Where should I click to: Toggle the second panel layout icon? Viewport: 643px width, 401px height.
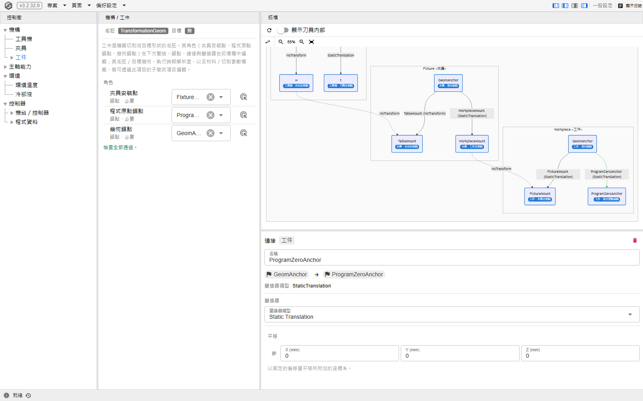coord(565,6)
